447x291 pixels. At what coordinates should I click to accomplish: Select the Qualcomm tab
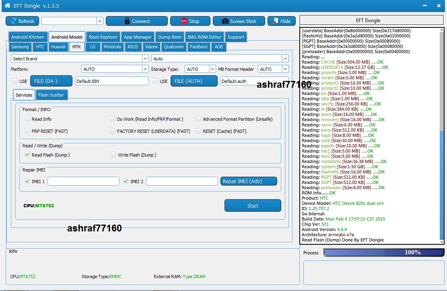coord(174,47)
